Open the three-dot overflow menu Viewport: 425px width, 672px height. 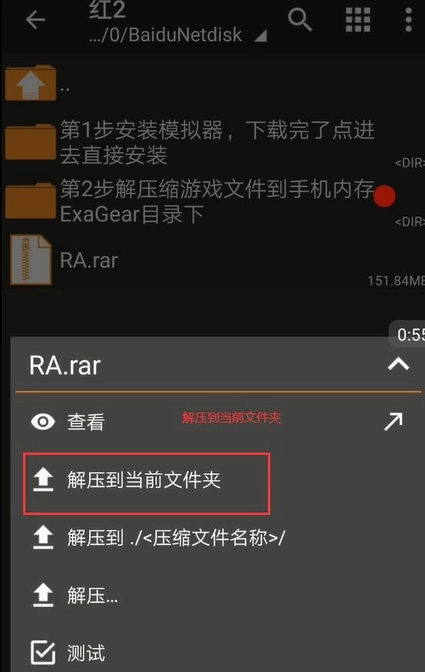[408, 19]
